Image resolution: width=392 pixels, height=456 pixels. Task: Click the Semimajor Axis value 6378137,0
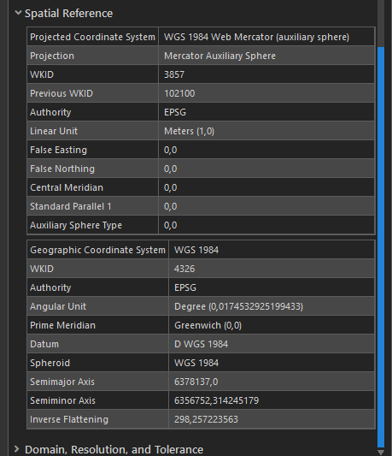click(x=196, y=382)
